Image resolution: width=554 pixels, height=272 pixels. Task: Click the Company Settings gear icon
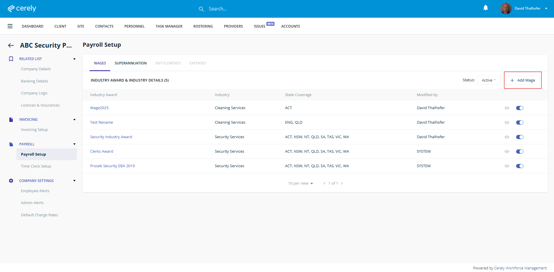coord(11,181)
